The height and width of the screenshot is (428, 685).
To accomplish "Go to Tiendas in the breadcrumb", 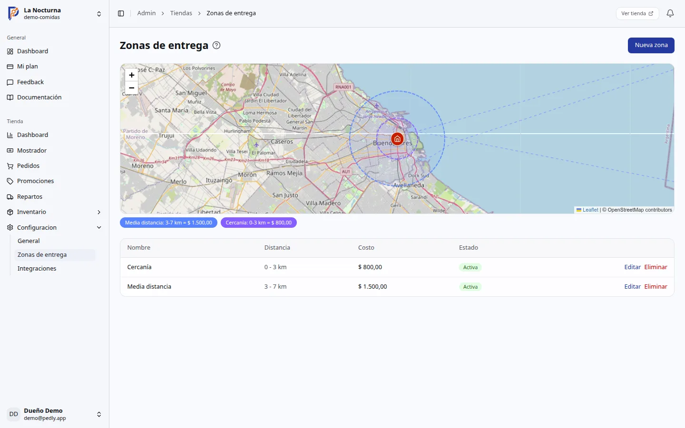I will [181, 13].
